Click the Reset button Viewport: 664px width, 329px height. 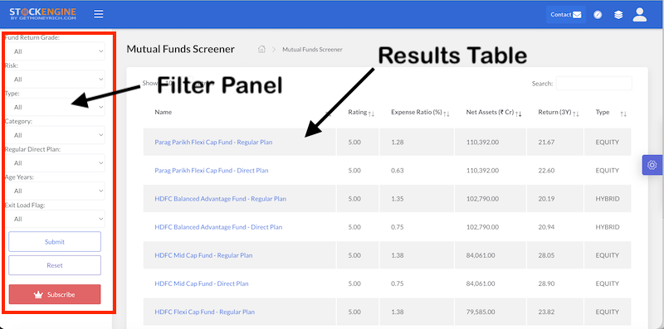tap(55, 265)
